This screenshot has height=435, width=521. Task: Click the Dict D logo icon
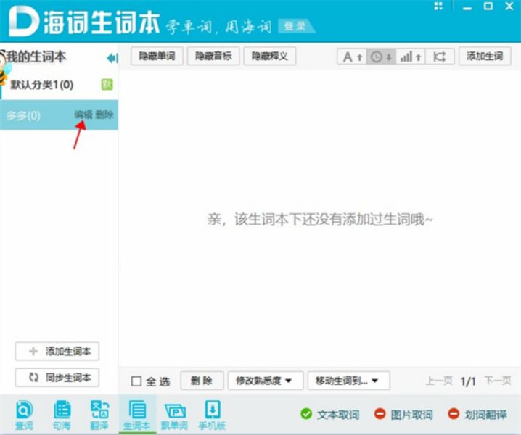click(23, 22)
